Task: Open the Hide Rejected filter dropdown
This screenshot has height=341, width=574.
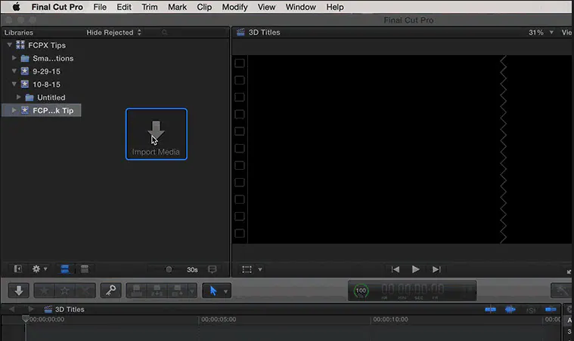Action: click(x=113, y=32)
